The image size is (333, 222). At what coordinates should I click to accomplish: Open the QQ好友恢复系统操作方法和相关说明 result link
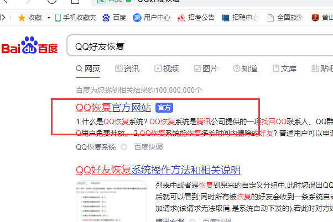pyautogui.click(x=158, y=169)
